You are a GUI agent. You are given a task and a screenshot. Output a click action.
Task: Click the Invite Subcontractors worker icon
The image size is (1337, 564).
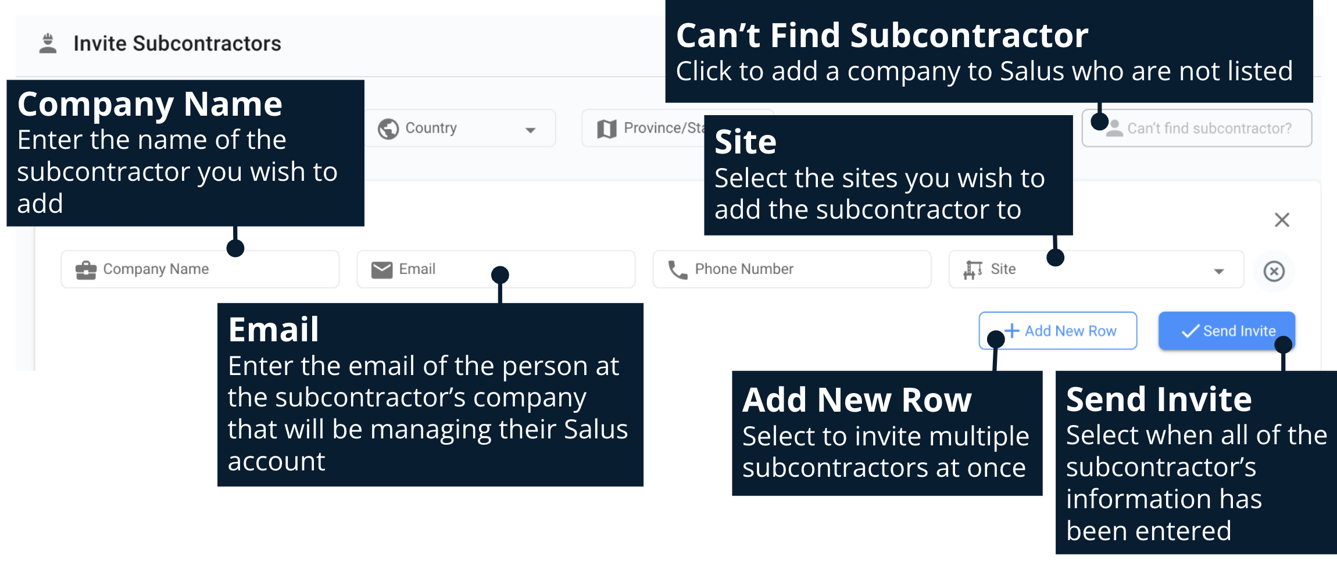[x=48, y=44]
